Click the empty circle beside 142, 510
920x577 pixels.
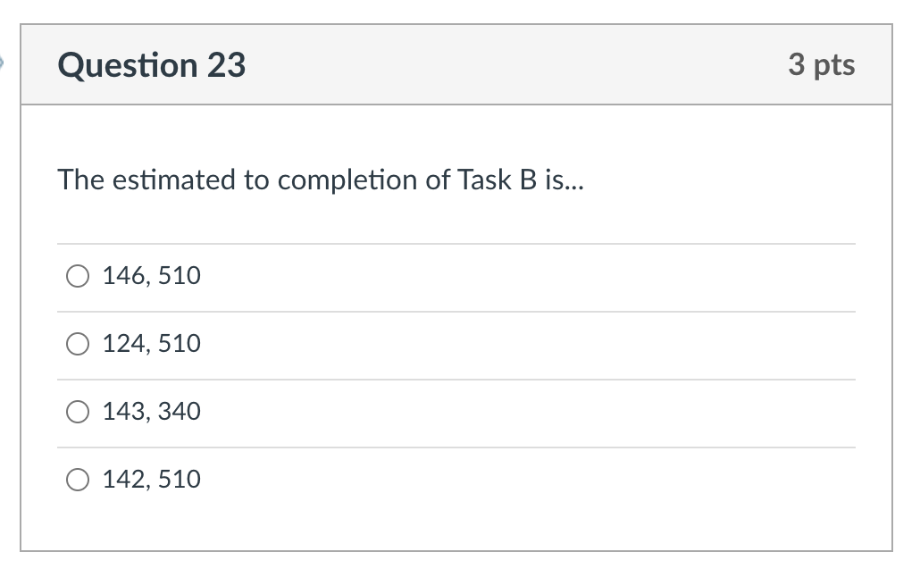[x=78, y=480]
